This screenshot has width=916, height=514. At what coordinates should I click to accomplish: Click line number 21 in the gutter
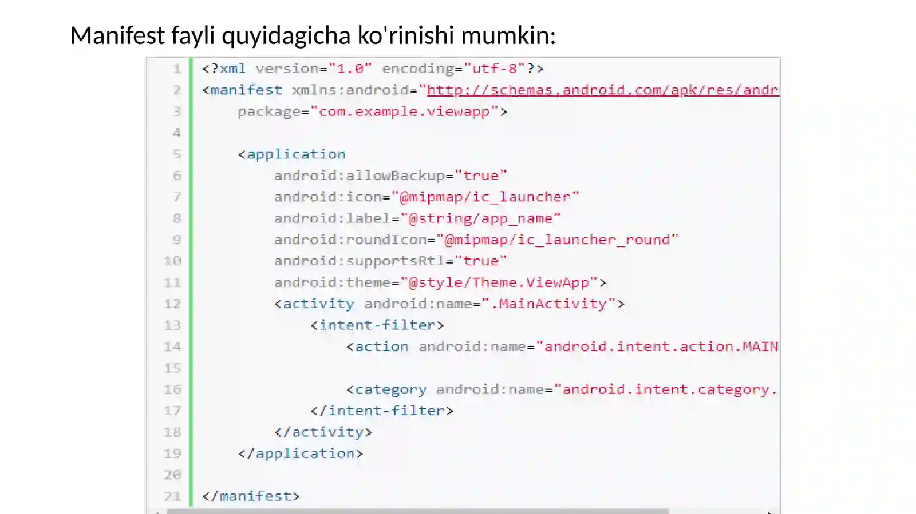coord(172,496)
